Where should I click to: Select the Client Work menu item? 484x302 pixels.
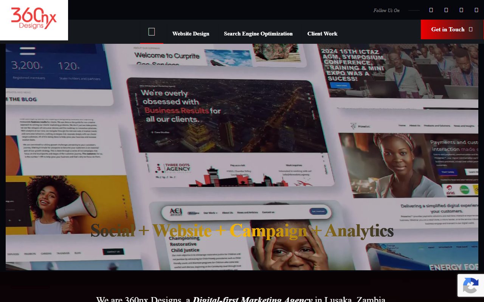click(322, 34)
